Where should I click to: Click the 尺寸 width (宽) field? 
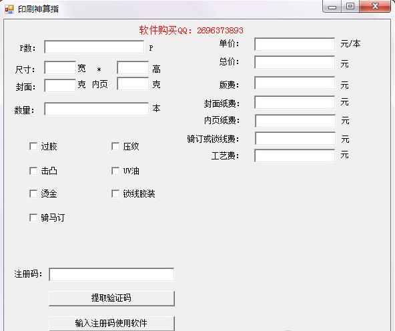tap(60, 67)
